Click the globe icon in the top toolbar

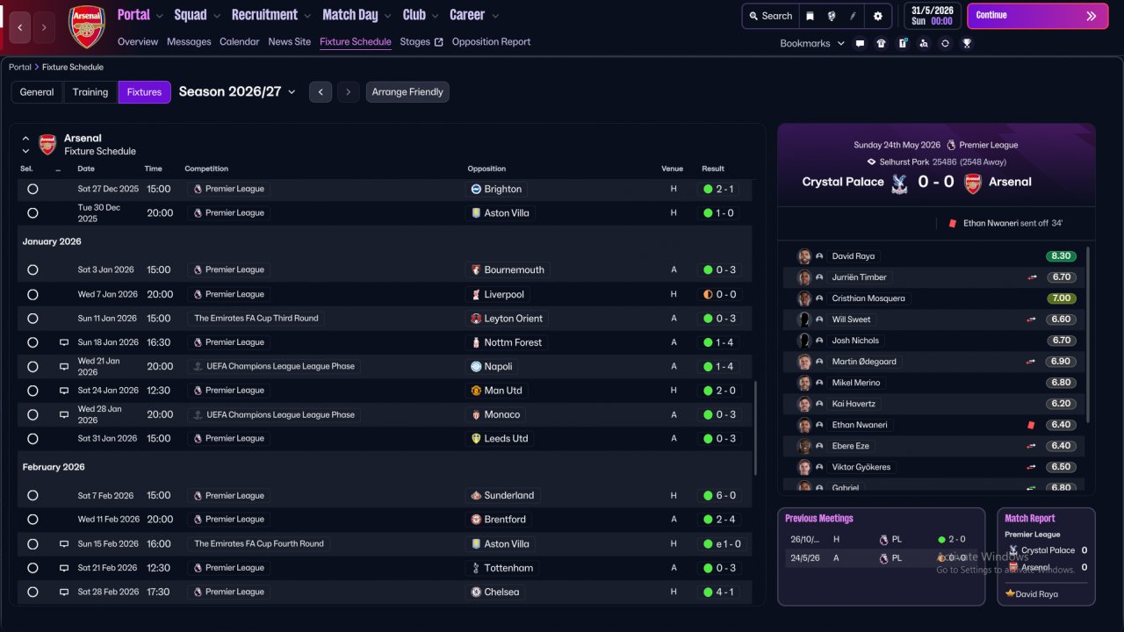point(832,16)
